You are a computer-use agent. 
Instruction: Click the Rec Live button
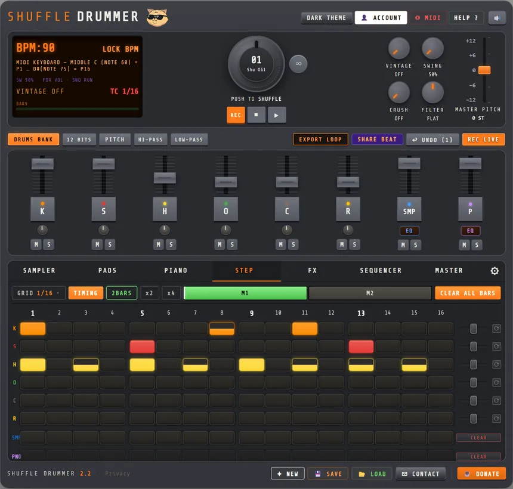pos(483,140)
